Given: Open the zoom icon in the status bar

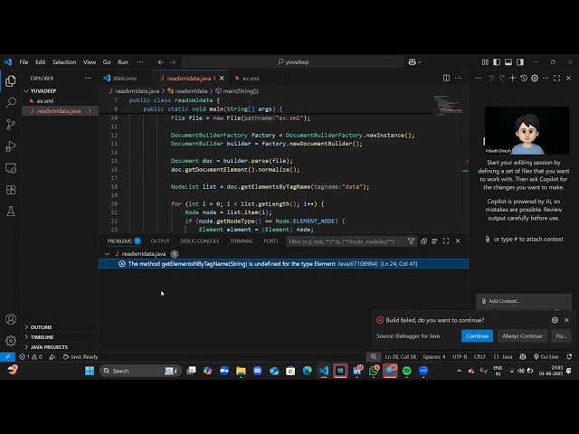Looking at the screenshot, I should click(374, 356).
